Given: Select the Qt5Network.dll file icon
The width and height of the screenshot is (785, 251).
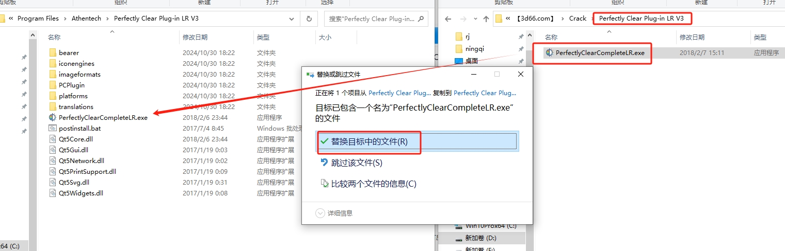Looking at the screenshot, I should click(52, 160).
